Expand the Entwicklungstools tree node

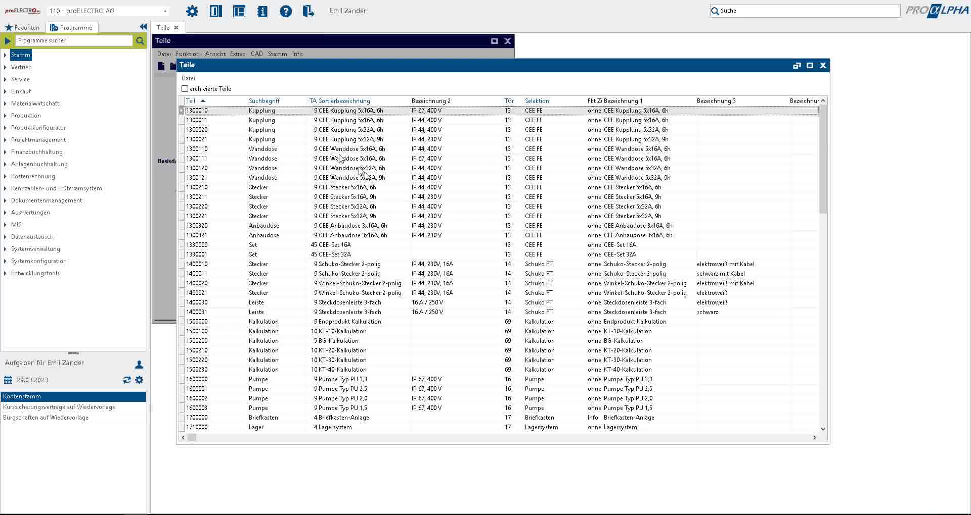coord(5,273)
